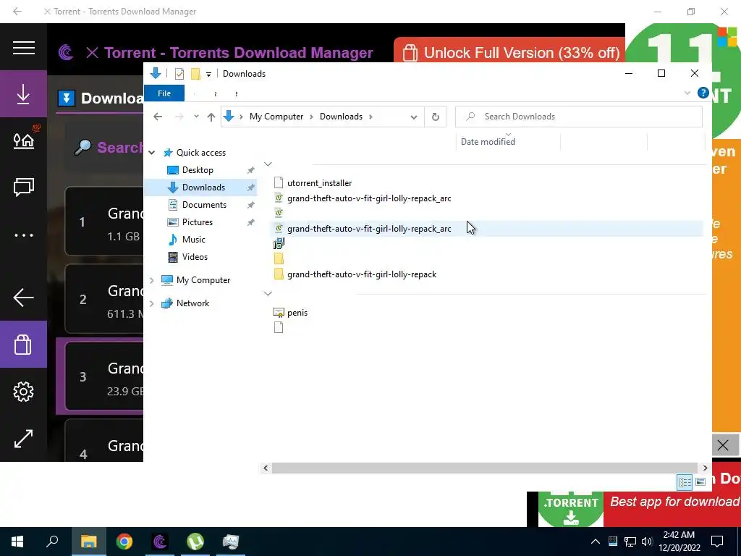Image resolution: width=741 pixels, height=556 pixels.
Task: Click the Properties checkmark icon in Explorer title bar
Action: pyautogui.click(x=179, y=74)
